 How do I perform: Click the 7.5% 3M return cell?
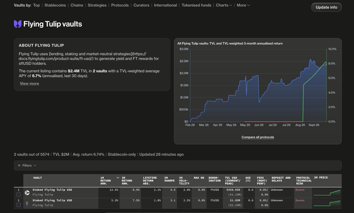pos(136,200)
